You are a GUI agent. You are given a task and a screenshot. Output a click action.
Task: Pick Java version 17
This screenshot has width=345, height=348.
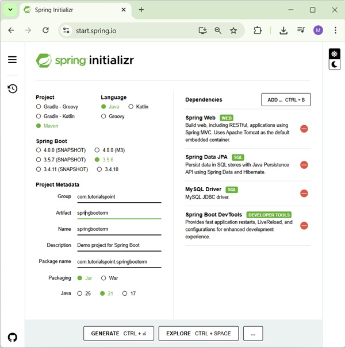[125, 293]
